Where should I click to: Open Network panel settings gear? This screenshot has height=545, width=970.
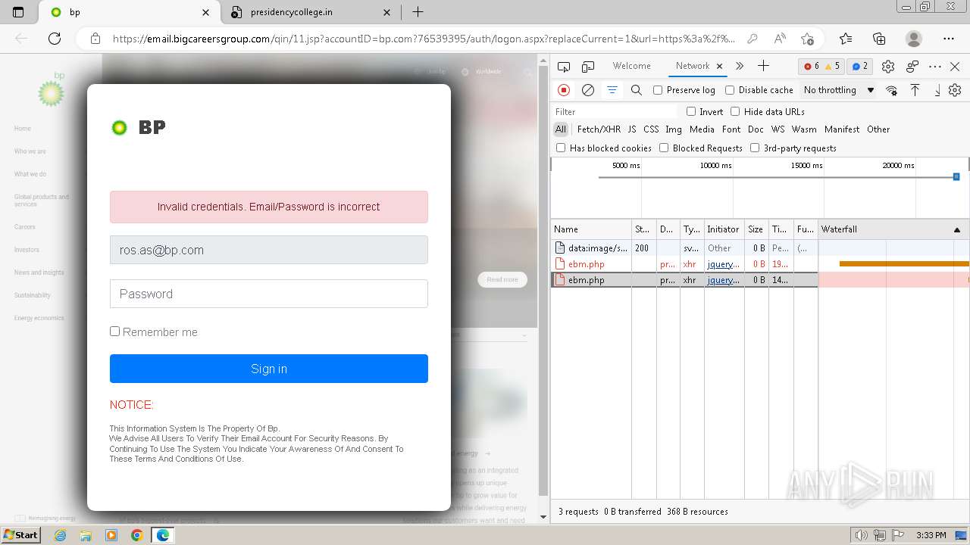[955, 90]
